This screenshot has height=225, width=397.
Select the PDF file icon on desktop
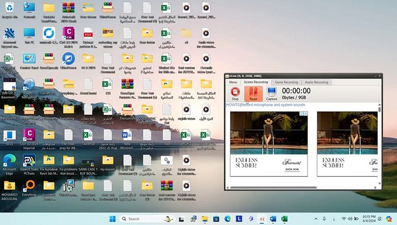(x=88, y=37)
